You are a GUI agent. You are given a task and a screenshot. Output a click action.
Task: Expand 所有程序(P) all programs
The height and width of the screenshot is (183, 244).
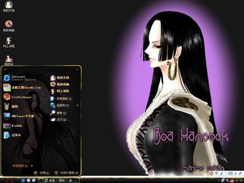point(23,166)
